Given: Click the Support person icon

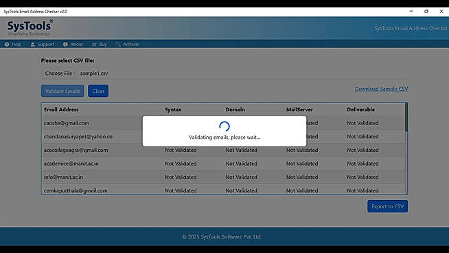Looking at the screenshot, I should [x=33, y=45].
